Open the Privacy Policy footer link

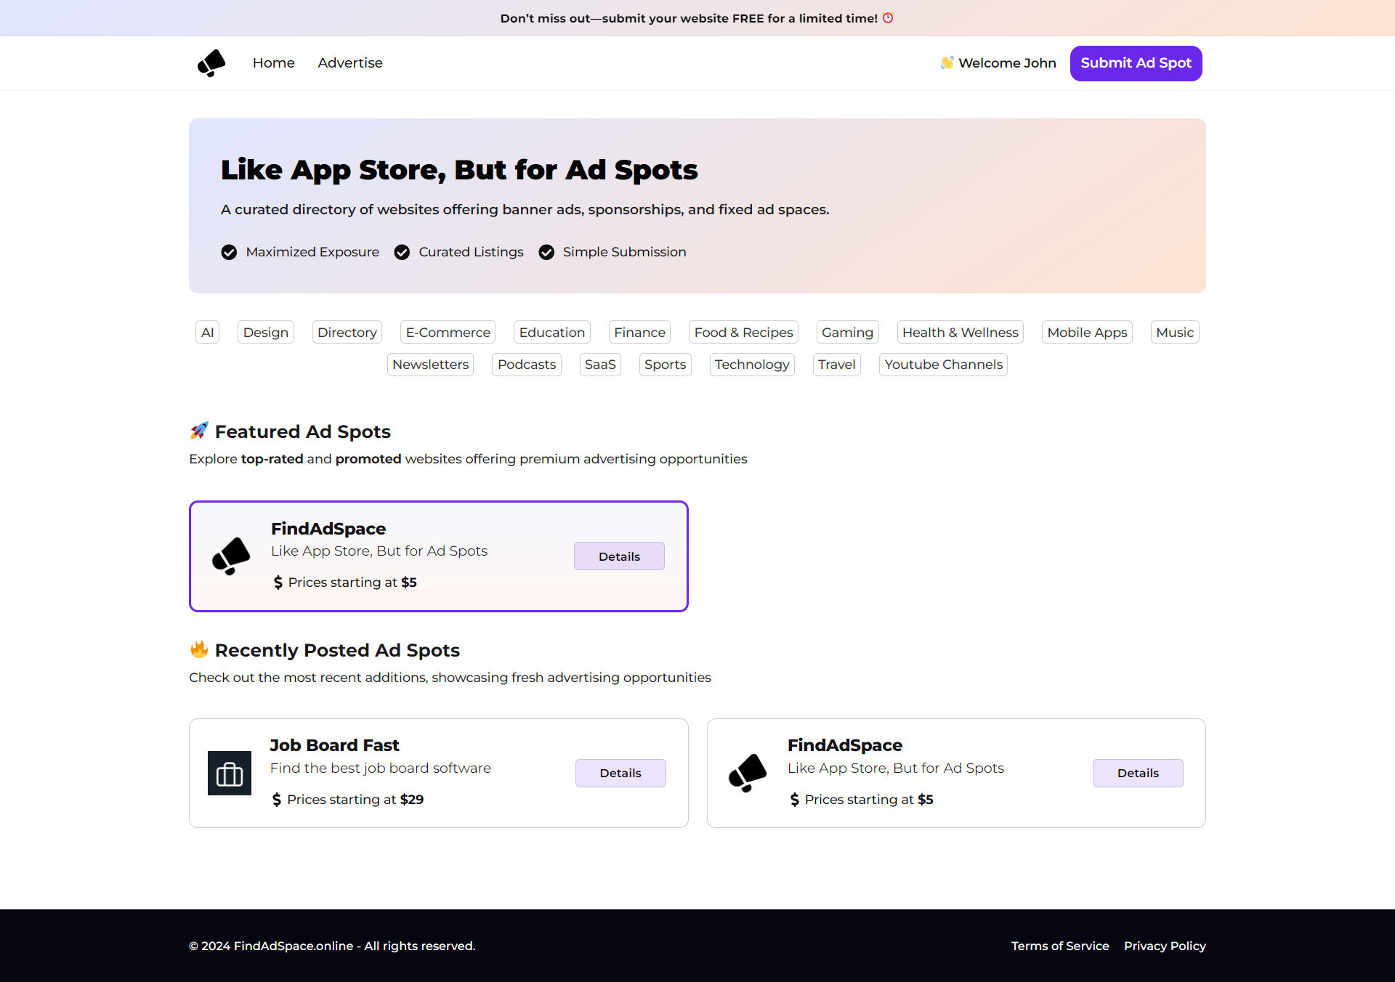coord(1164,946)
